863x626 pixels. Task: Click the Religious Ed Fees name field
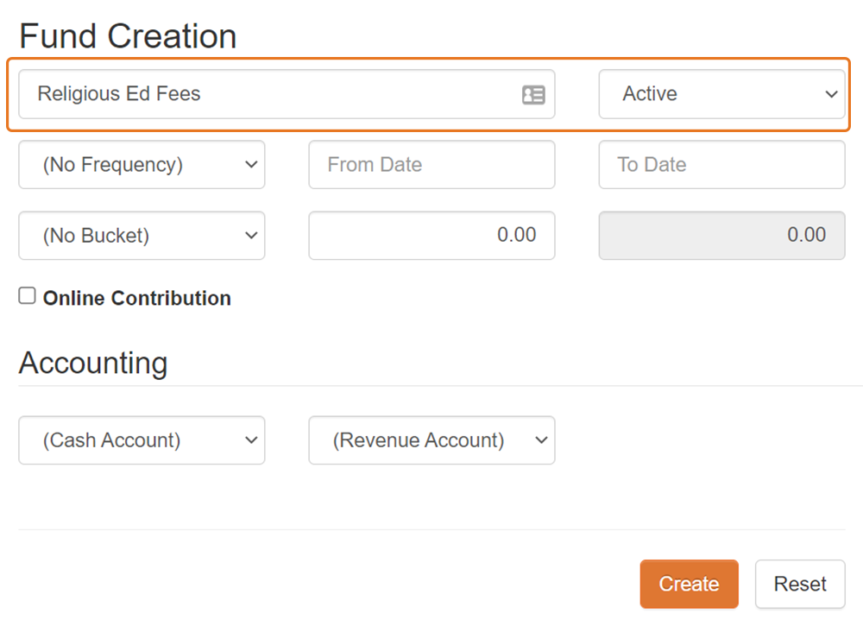[x=287, y=94]
